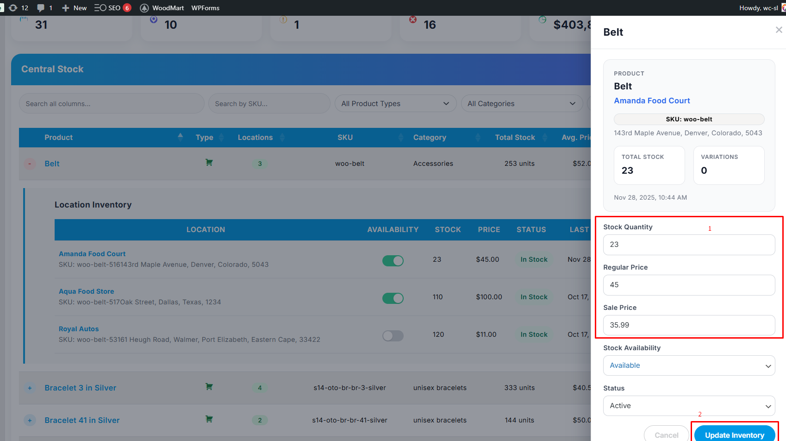
Task: Expand the Bracelet 41 in Silver row
Action: coord(30,420)
